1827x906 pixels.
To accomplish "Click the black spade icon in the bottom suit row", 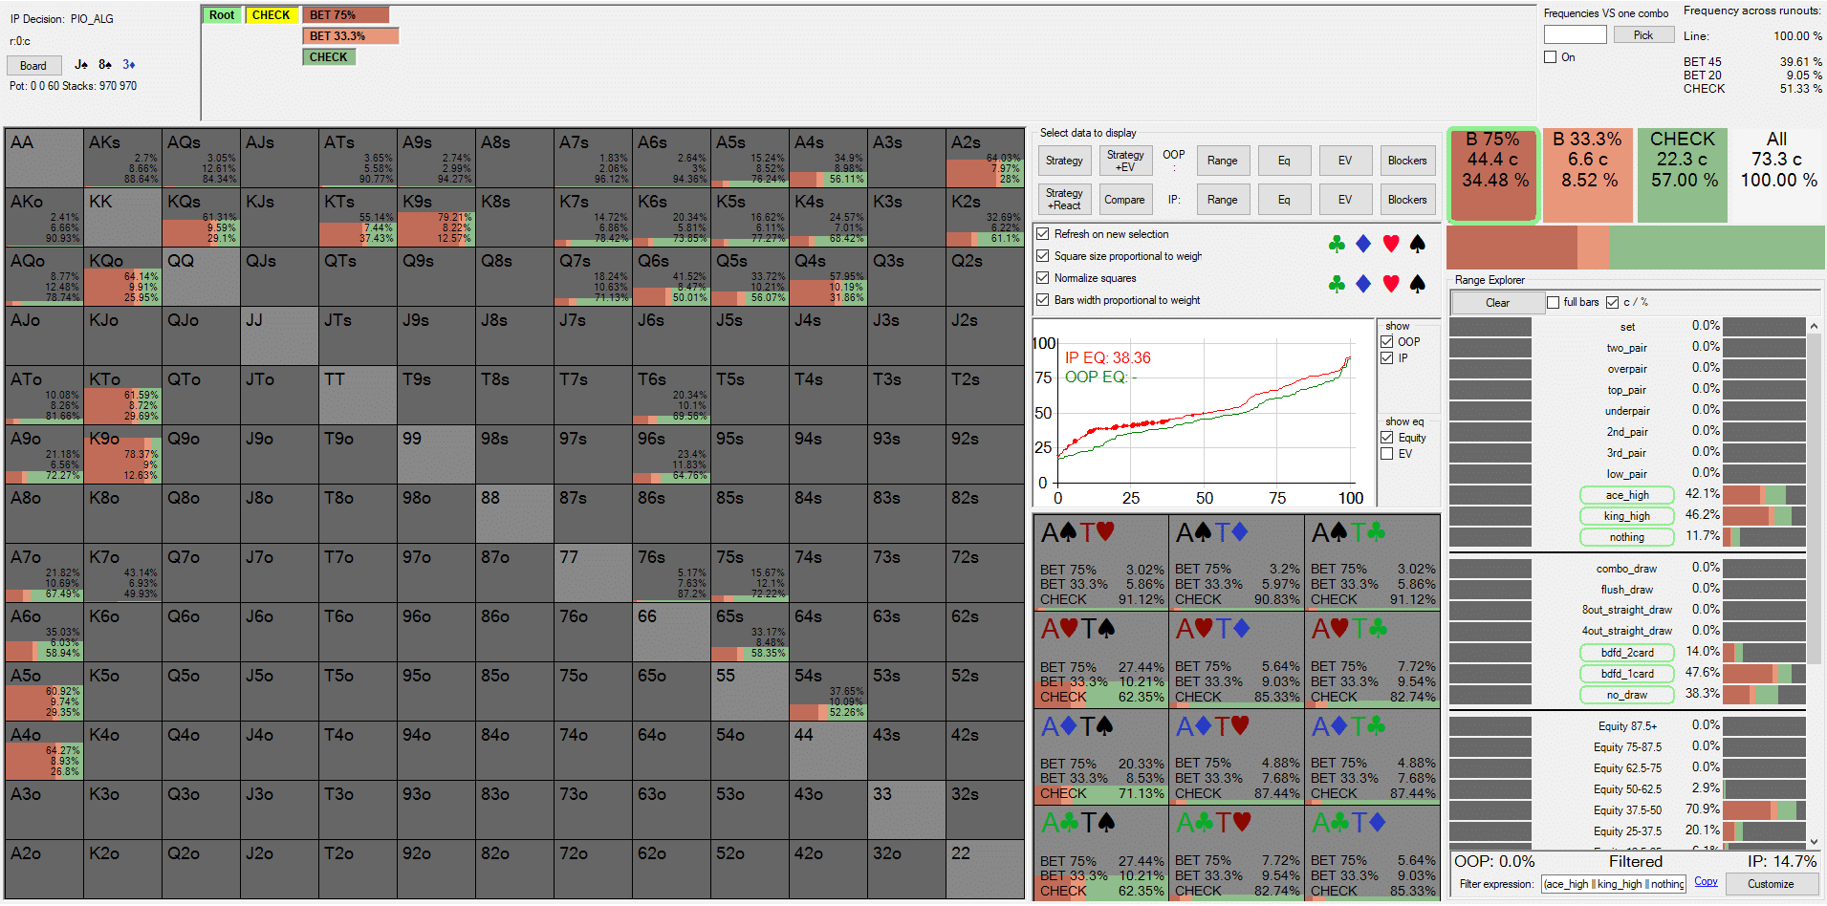I will 1418,284.
